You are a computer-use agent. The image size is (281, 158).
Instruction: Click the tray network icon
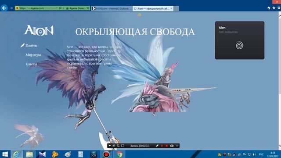point(249,154)
